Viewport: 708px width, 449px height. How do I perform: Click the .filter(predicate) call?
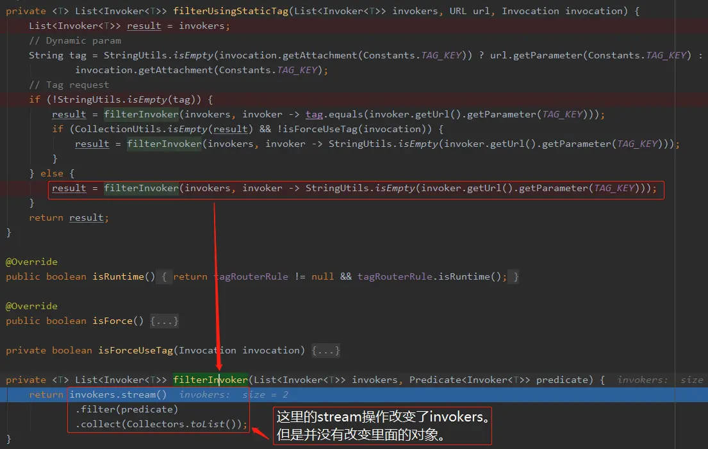[x=126, y=410]
